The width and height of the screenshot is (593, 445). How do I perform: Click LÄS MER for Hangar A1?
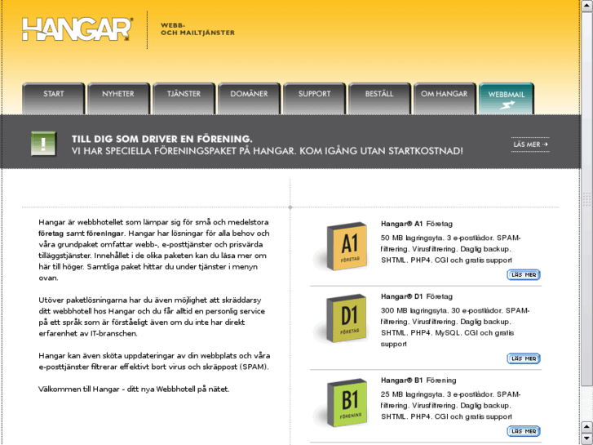click(524, 274)
